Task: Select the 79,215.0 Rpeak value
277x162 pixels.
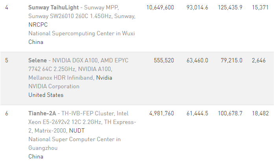Action: (x=231, y=60)
